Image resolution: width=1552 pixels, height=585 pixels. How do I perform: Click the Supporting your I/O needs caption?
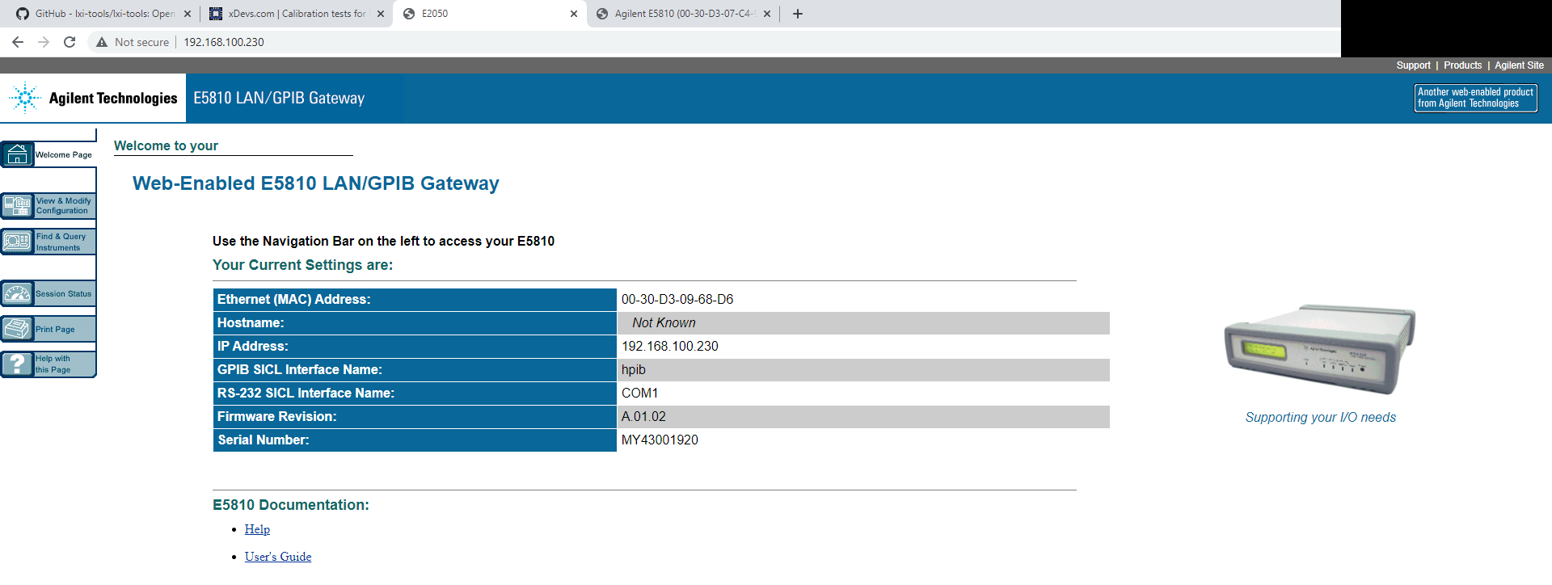coord(1321,417)
